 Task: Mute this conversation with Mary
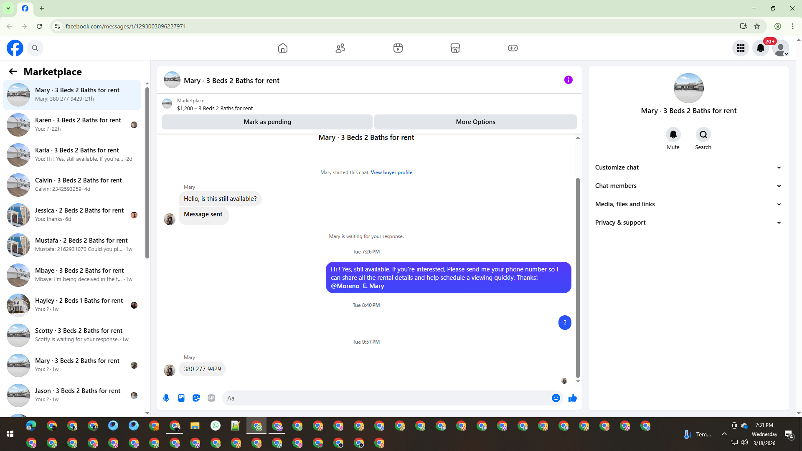673,134
